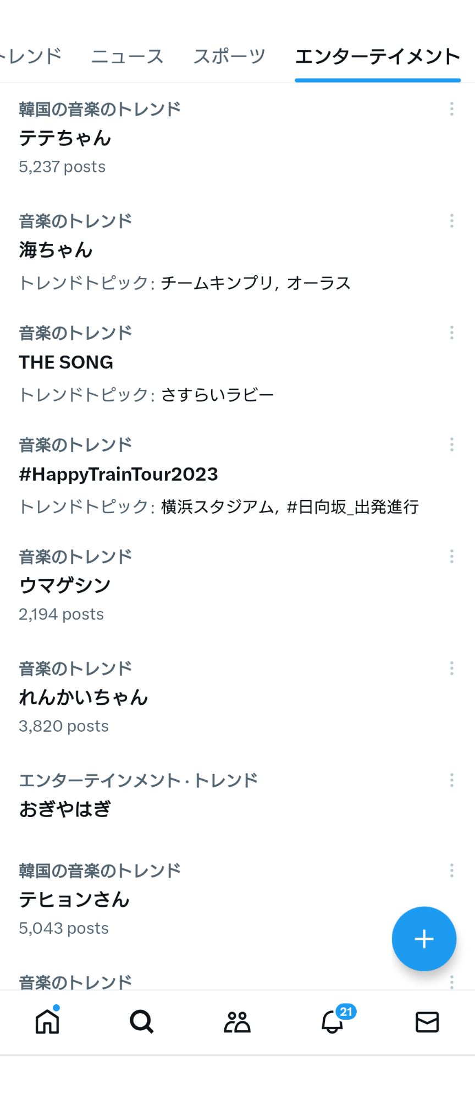The width and height of the screenshot is (475, 1110).
Task: Open the テヒョンさん trending topic
Action: [x=237, y=899]
